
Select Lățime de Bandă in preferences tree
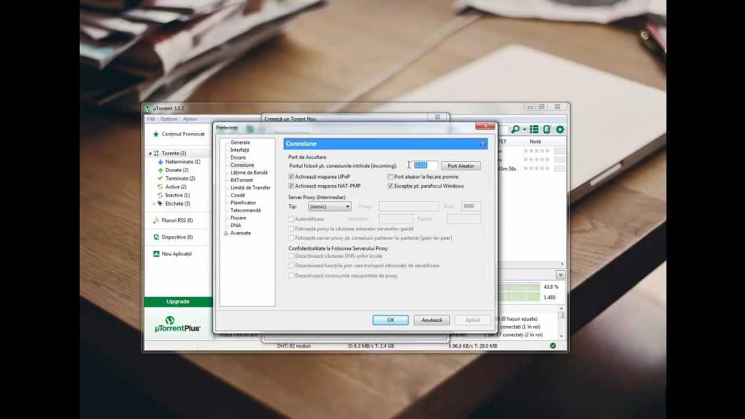coord(249,173)
